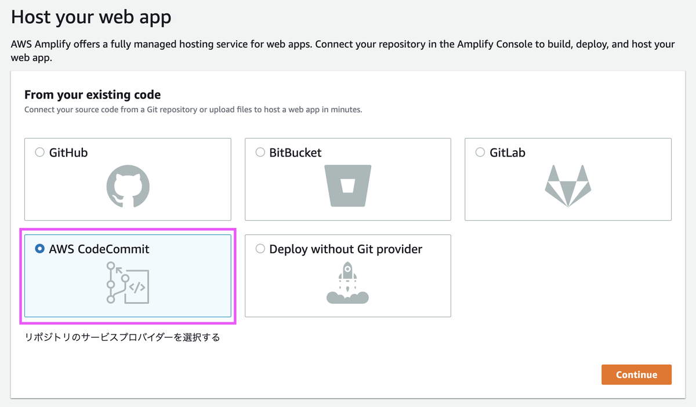Click the GitLab provider label text
This screenshot has width=696, height=407.
(x=507, y=153)
